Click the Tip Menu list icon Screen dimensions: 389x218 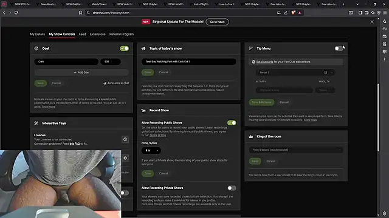click(x=250, y=48)
